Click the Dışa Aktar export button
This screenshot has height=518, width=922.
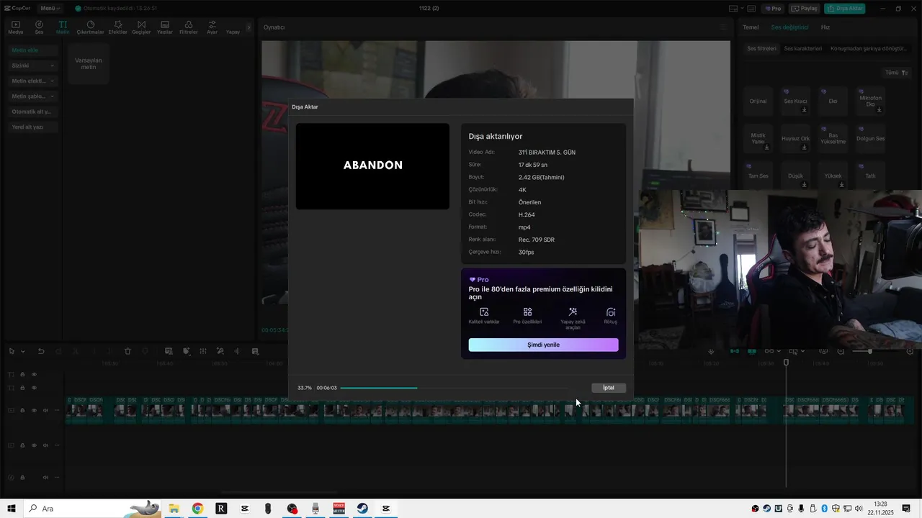pyautogui.click(x=845, y=9)
